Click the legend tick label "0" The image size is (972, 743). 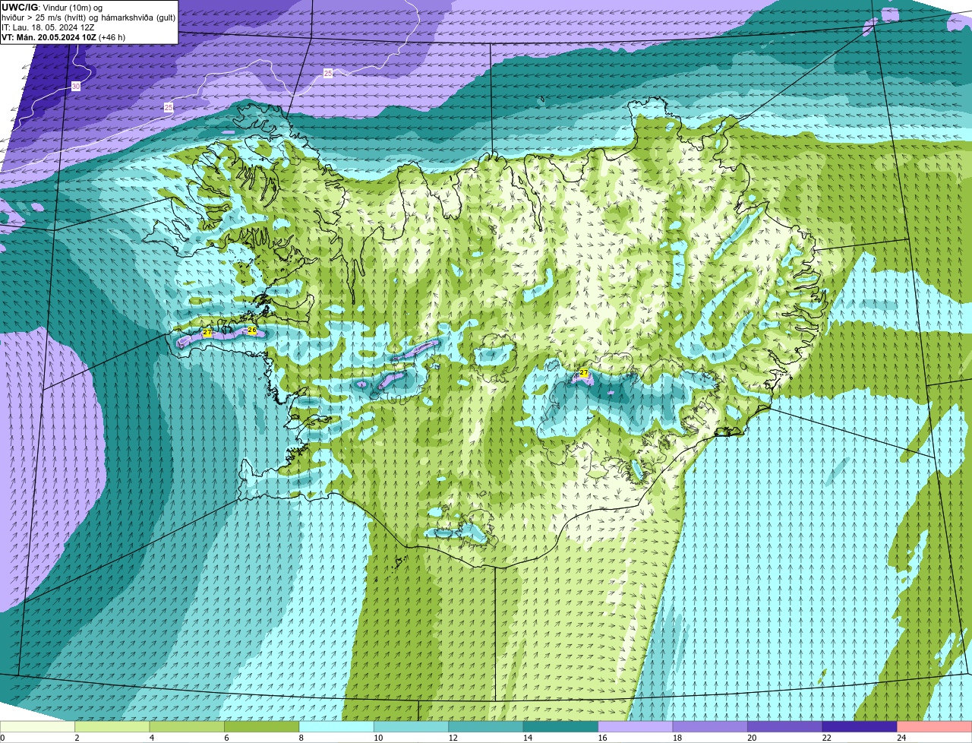(2, 738)
